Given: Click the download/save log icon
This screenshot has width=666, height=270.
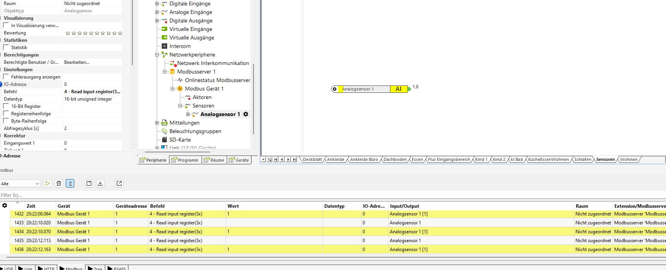Looking at the screenshot, I should (x=100, y=183).
